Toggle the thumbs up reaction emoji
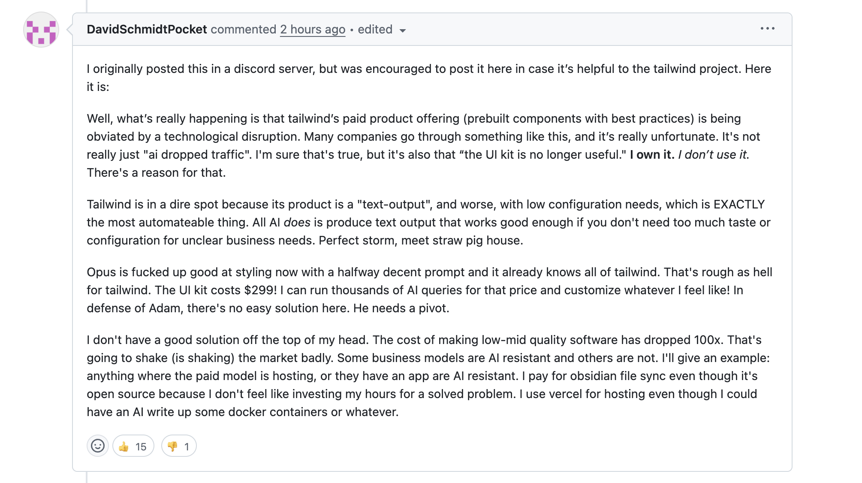Image resolution: width=862 pixels, height=483 pixels. (124, 447)
